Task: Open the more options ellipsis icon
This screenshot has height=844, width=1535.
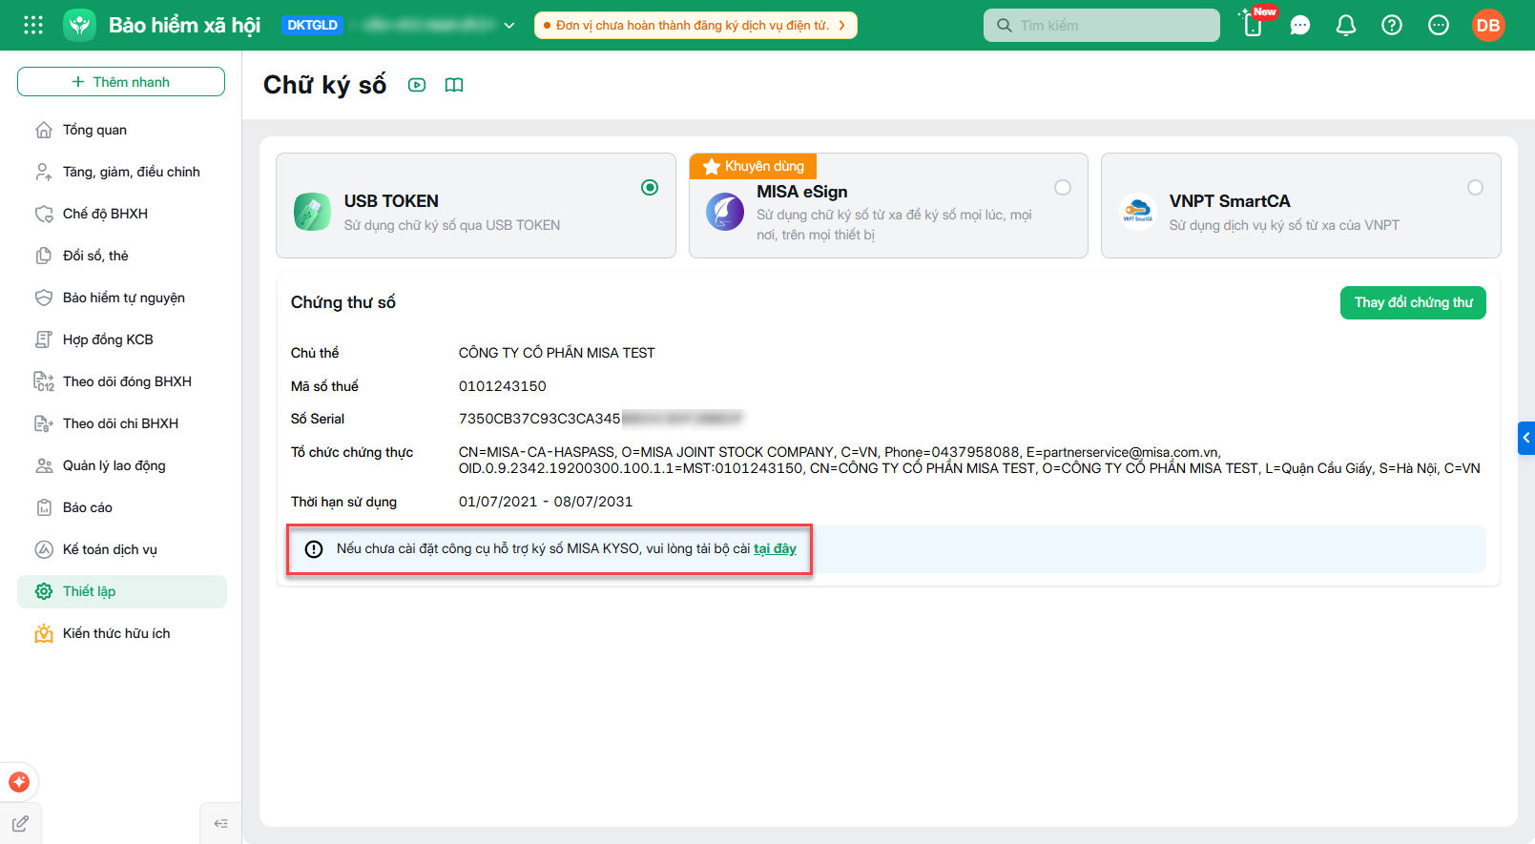Action: click(x=1439, y=26)
